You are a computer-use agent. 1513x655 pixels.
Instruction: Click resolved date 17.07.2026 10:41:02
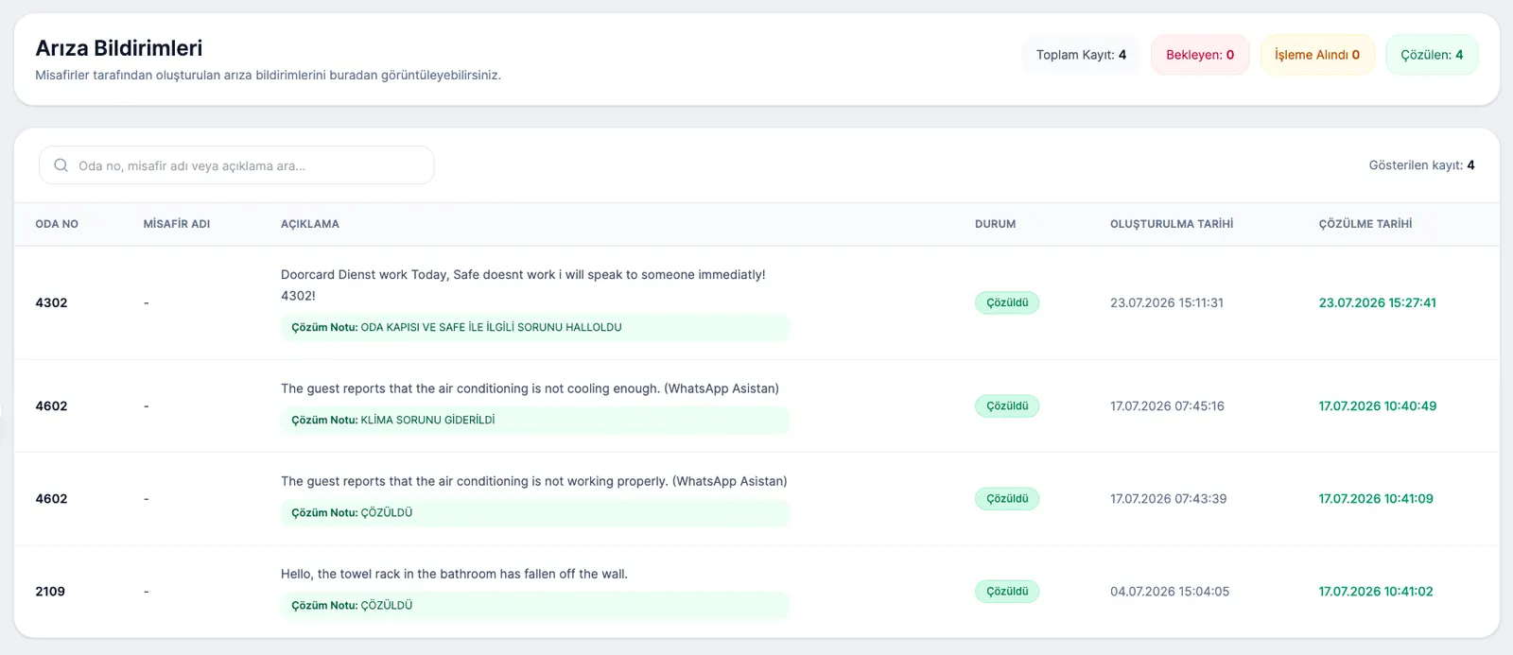point(1376,591)
